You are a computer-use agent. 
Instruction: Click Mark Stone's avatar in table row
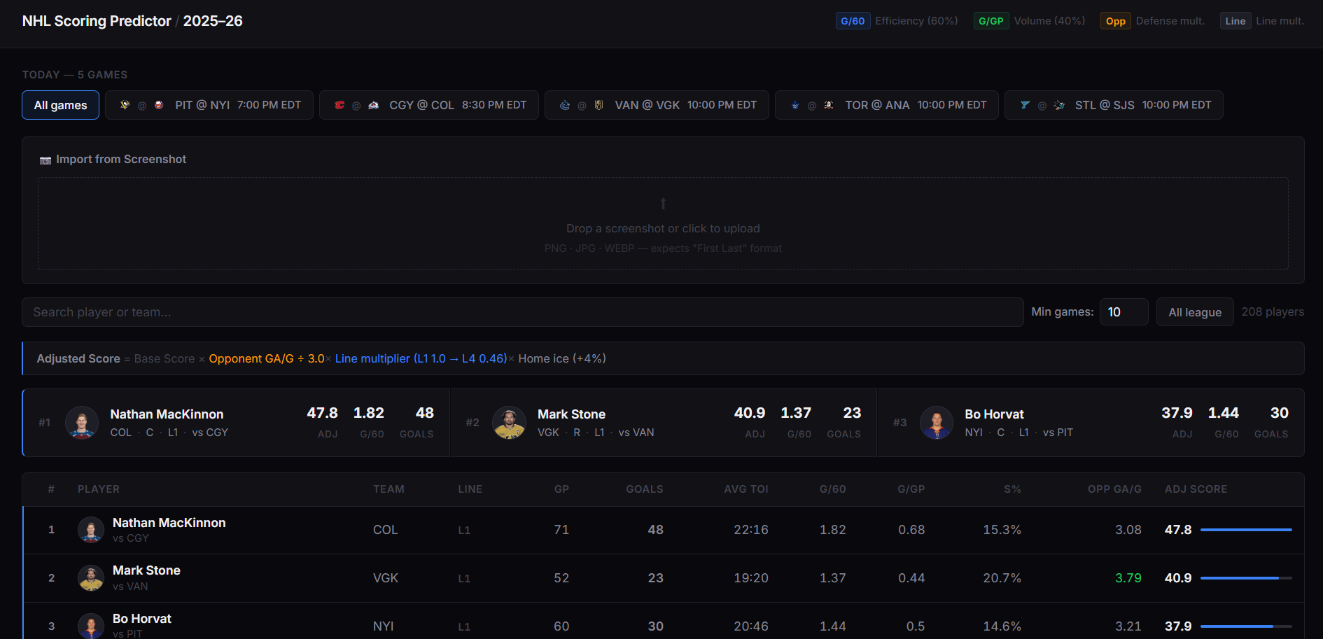pyautogui.click(x=91, y=578)
